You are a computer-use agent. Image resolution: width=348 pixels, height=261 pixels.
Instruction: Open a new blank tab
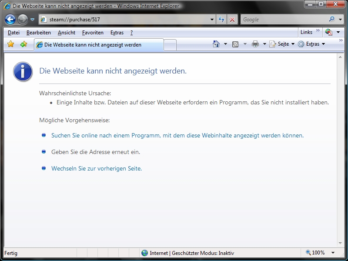[x=170, y=45]
